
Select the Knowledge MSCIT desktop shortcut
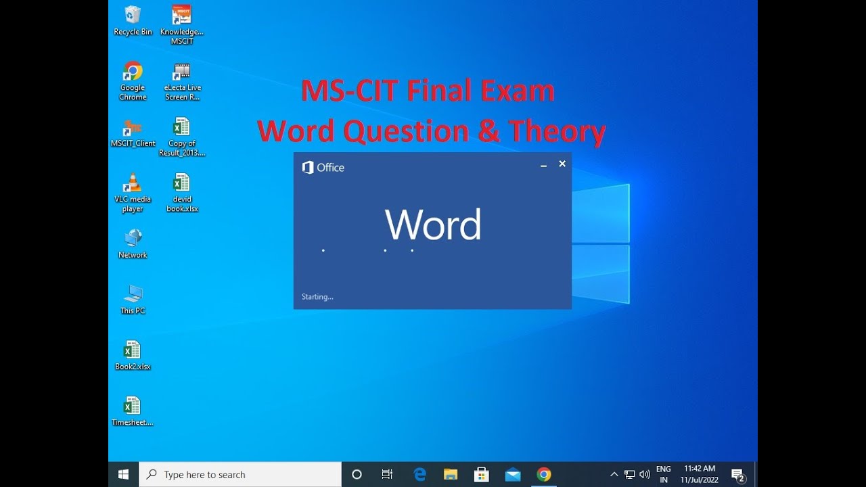tap(182, 24)
